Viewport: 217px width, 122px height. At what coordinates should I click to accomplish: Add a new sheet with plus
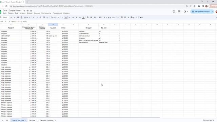3,120
